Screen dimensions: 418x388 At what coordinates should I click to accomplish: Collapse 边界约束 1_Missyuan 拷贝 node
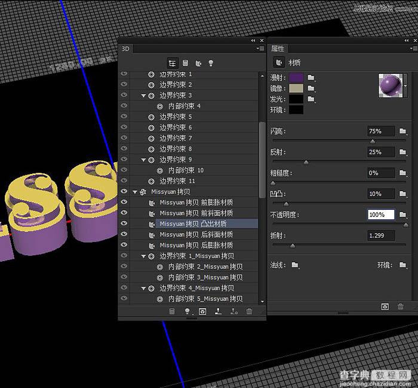pyautogui.click(x=143, y=256)
